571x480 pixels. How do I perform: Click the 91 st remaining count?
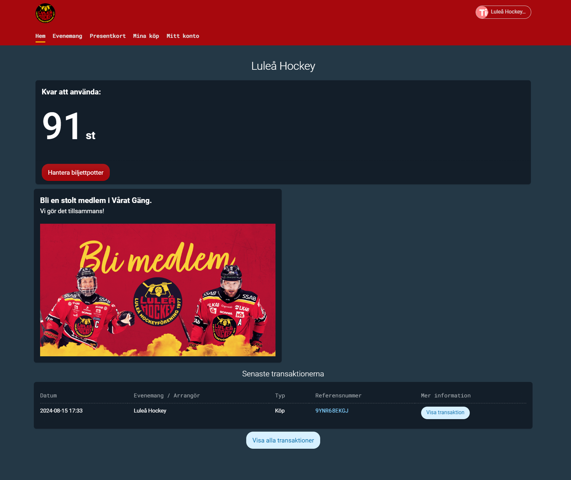[69, 126]
